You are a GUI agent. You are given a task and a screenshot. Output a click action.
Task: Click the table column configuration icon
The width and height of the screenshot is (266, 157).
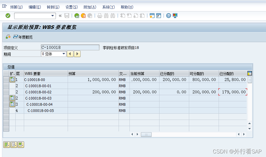click(250, 73)
